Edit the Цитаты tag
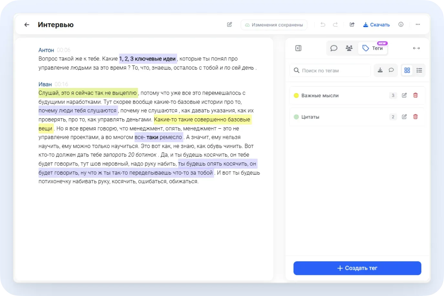This screenshot has height=296, width=444. click(x=404, y=117)
